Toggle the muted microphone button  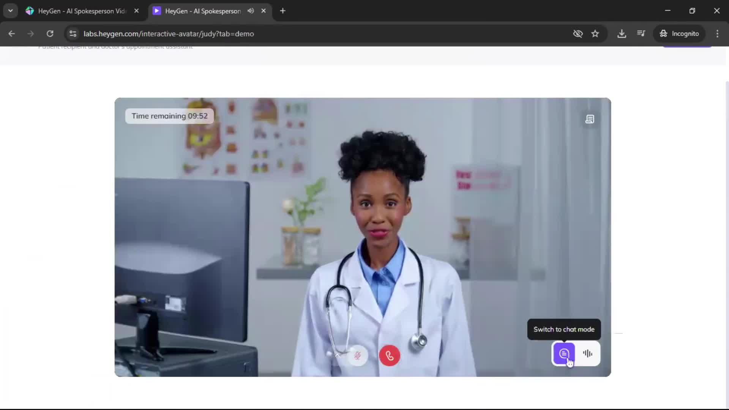pyautogui.click(x=357, y=356)
